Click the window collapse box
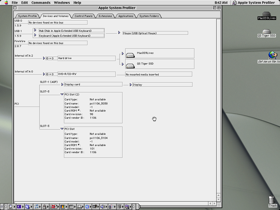Viewport: 280px width, 210px height. (219, 8)
